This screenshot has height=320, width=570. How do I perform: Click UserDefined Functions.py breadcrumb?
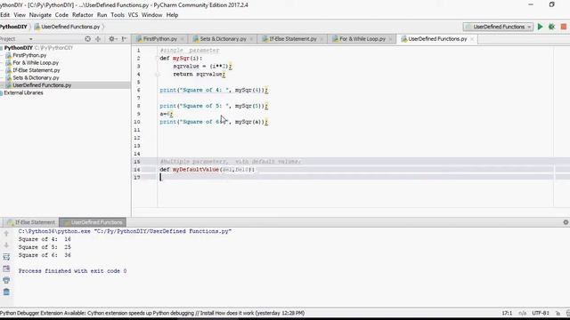tap(68, 27)
